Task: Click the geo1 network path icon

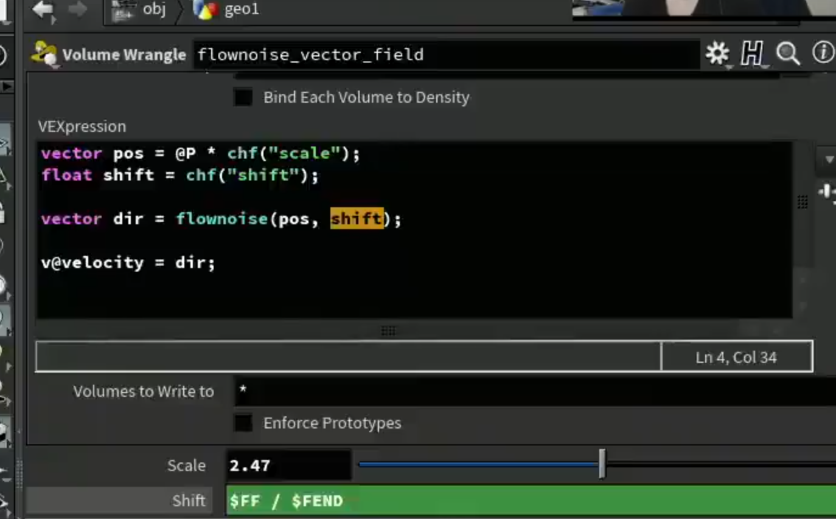Action: click(x=205, y=10)
